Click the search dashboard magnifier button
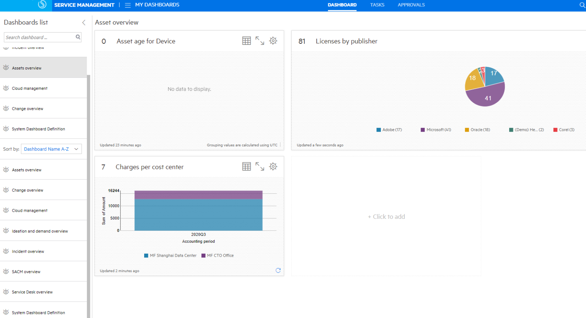 click(x=78, y=37)
